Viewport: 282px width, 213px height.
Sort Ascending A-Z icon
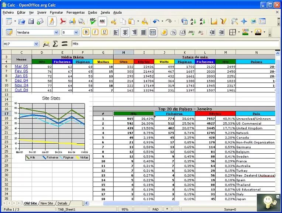(193, 21)
